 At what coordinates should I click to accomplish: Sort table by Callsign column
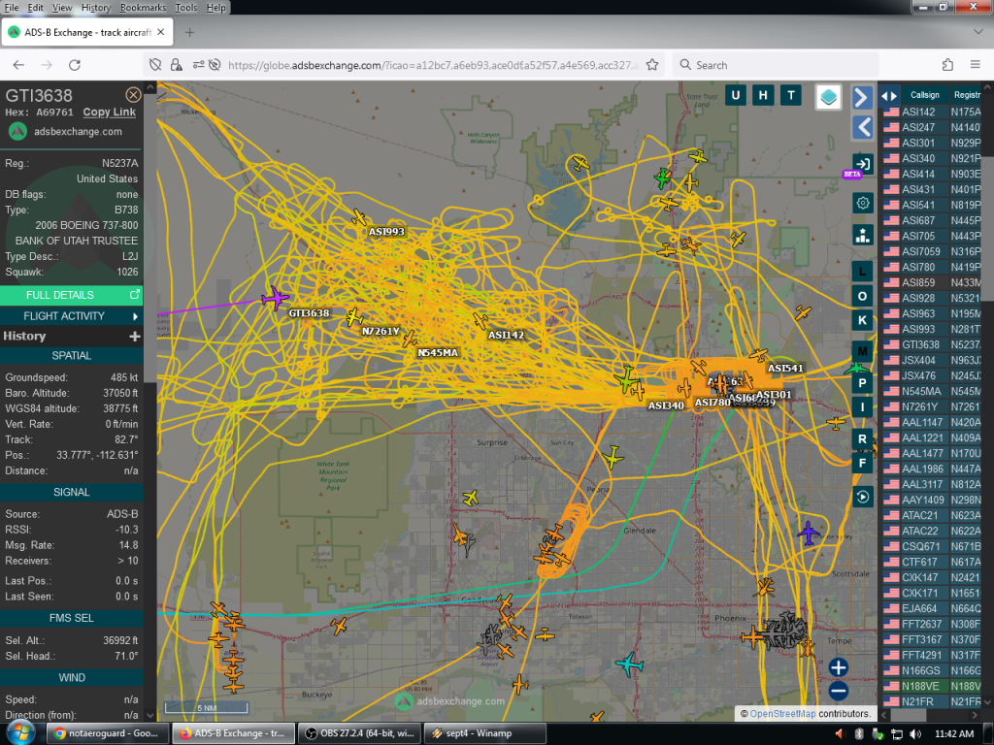point(924,95)
